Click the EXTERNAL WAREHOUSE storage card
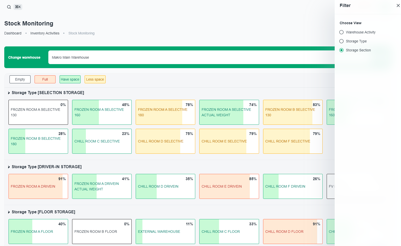Viewport: 401px width, 246px height. pyautogui.click(x=165, y=232)
